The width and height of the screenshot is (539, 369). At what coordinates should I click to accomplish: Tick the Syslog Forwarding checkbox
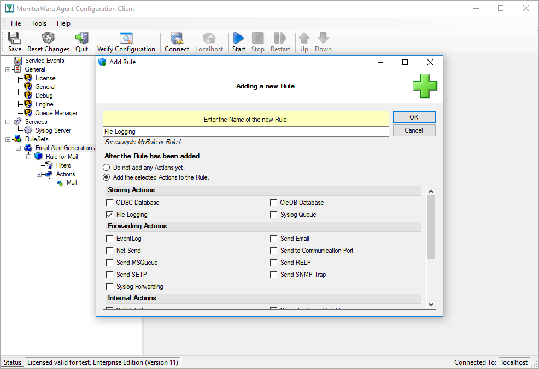click(x=110, y=287)
